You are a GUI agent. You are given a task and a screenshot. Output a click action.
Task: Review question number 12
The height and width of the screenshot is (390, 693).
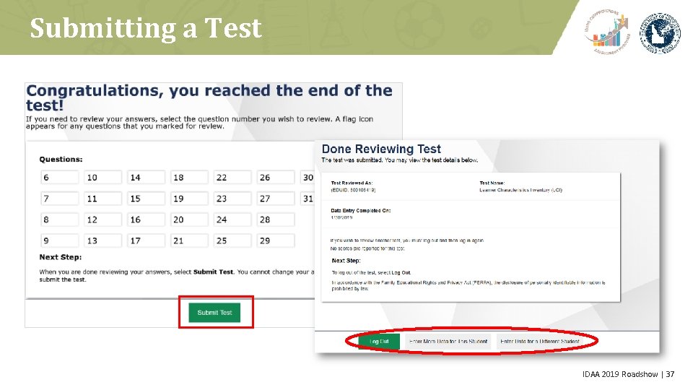[x=103, y=220]
